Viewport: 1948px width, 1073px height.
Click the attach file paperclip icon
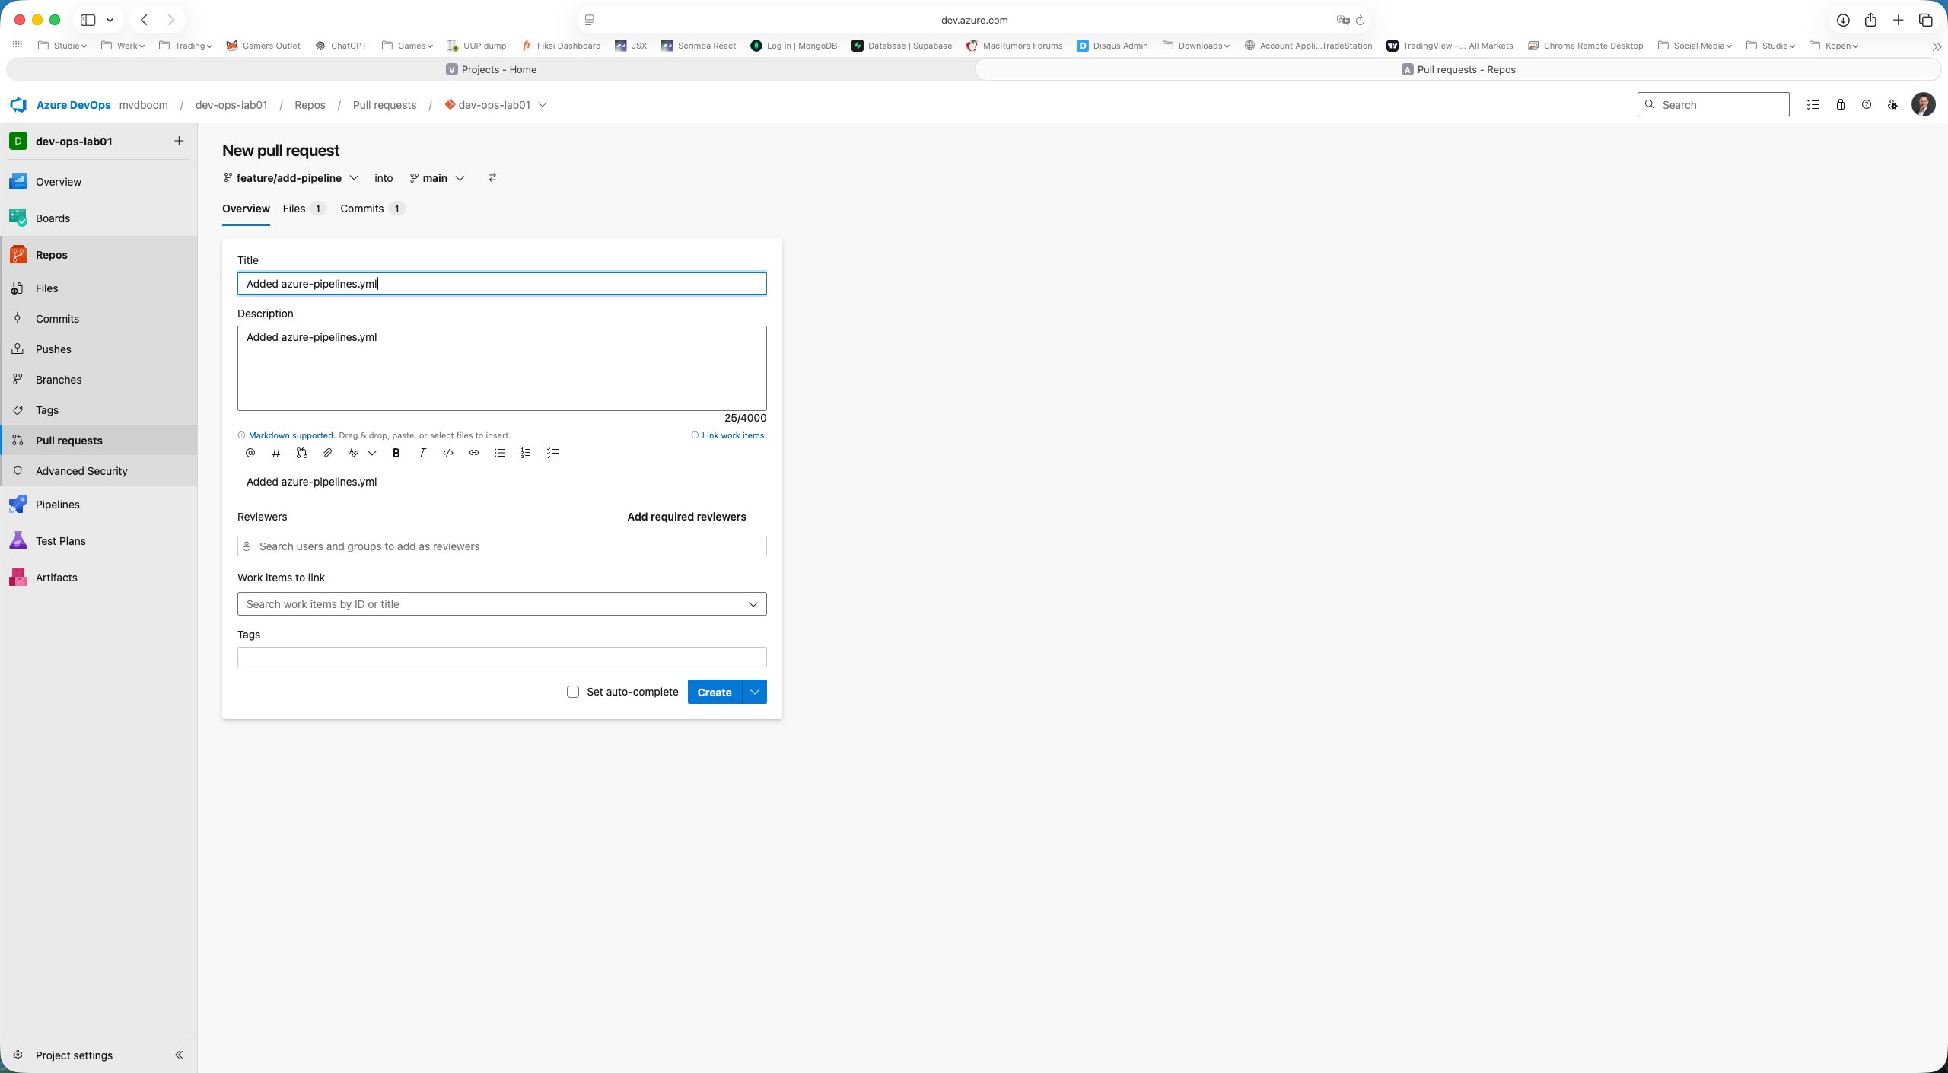click(x=328, y=453)
